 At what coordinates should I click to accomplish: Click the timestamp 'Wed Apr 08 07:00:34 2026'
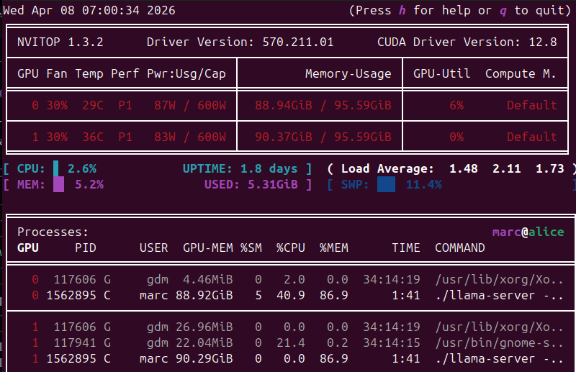[89, 10]
